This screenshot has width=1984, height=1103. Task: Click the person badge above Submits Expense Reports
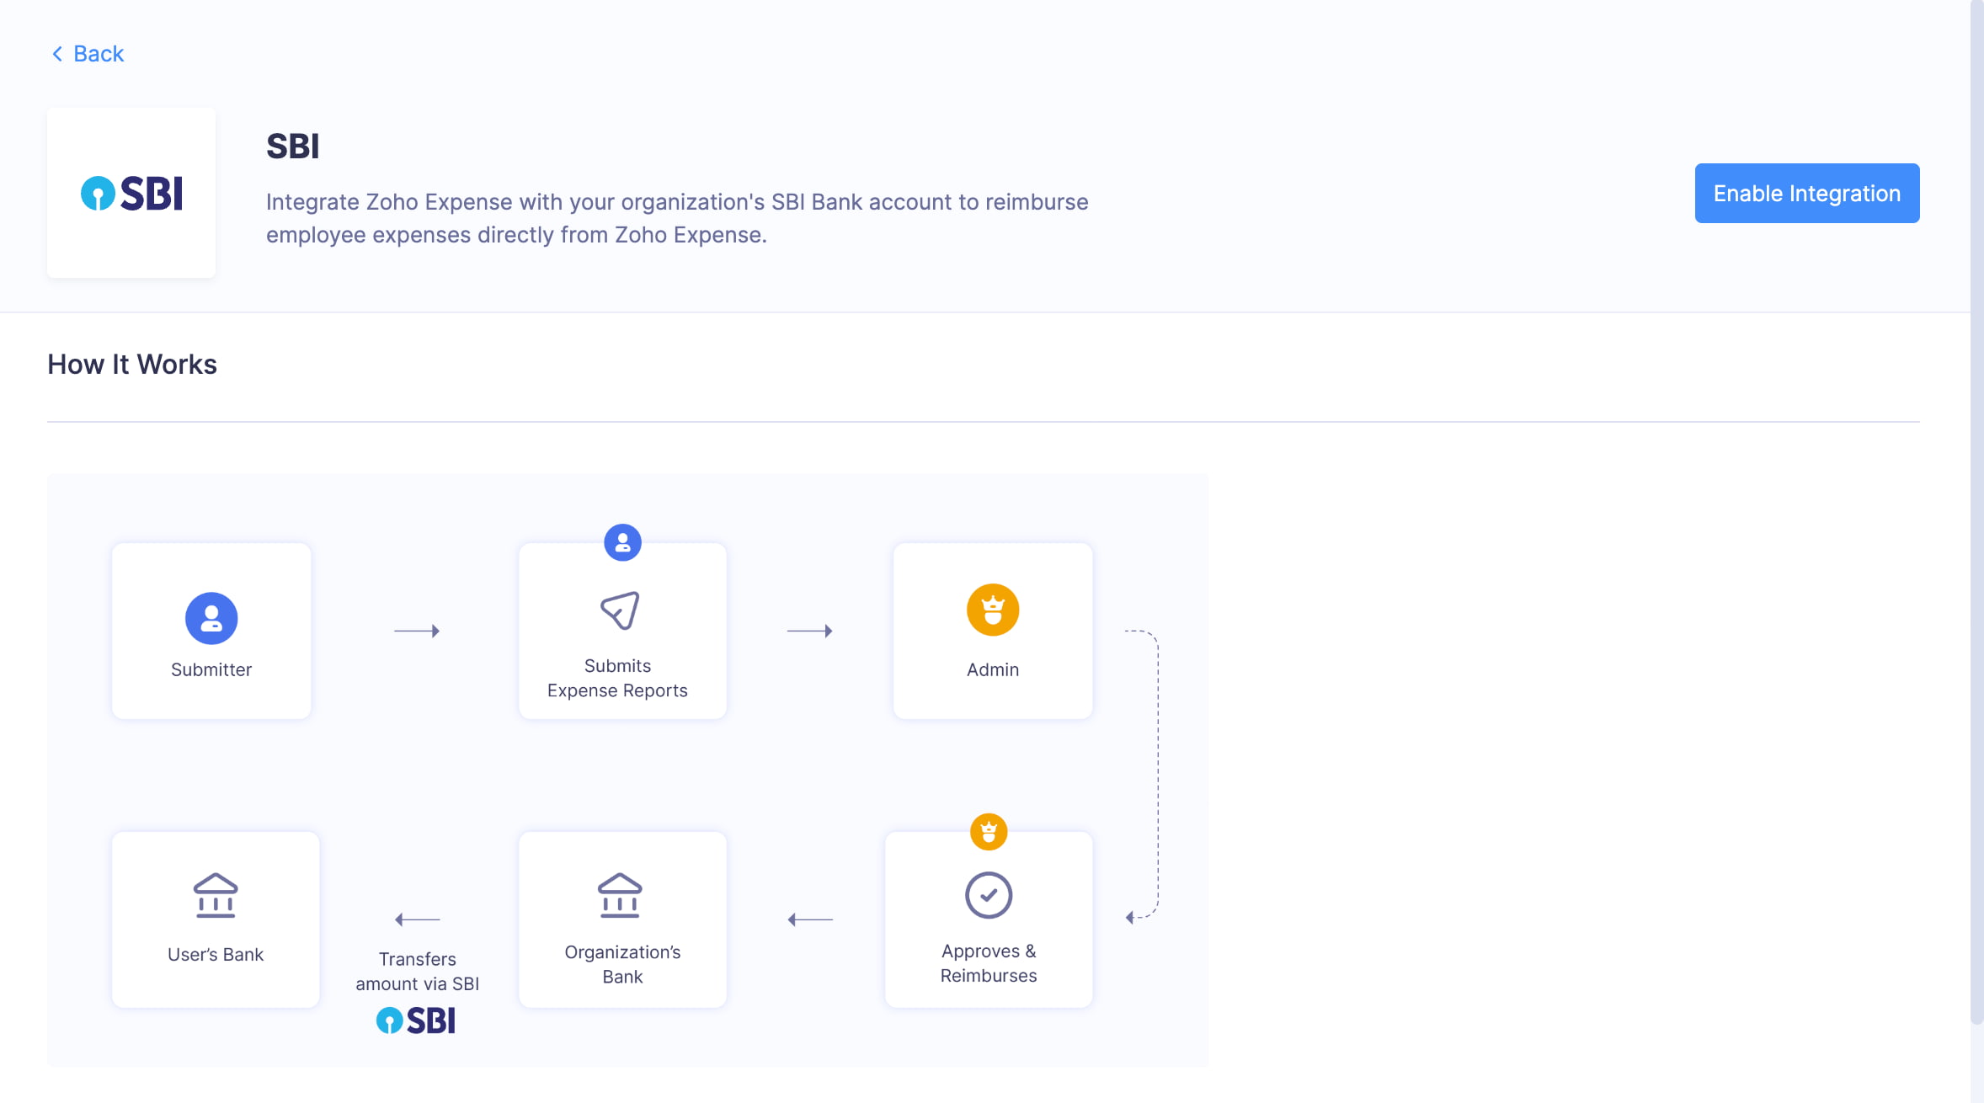click(x=621, y=542)
